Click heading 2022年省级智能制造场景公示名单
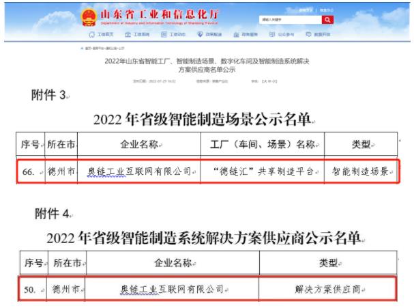Screen dimensions: 414x308 (x=202, y=119)
